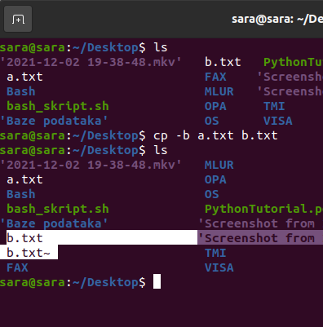Click bash_skript.sh listed after the cp command
This screenshot has height=327, width=323.
pyautogui.click(x=58, y=209)
